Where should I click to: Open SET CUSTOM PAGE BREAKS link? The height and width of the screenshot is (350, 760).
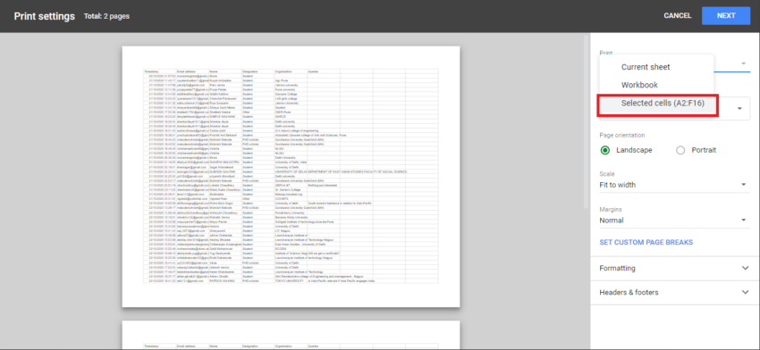pos(646,242)
